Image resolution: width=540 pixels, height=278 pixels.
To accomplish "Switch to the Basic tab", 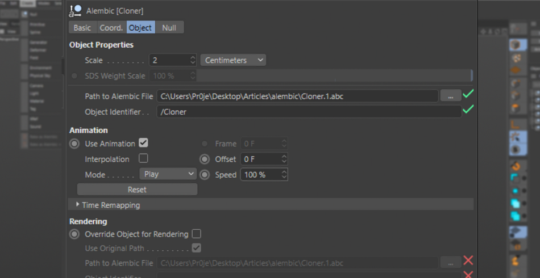I will [x=82, y=28].
